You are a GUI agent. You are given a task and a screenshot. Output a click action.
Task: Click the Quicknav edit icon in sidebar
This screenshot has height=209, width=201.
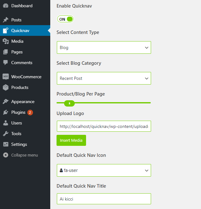pyautogui.click(x=6, y=30)
